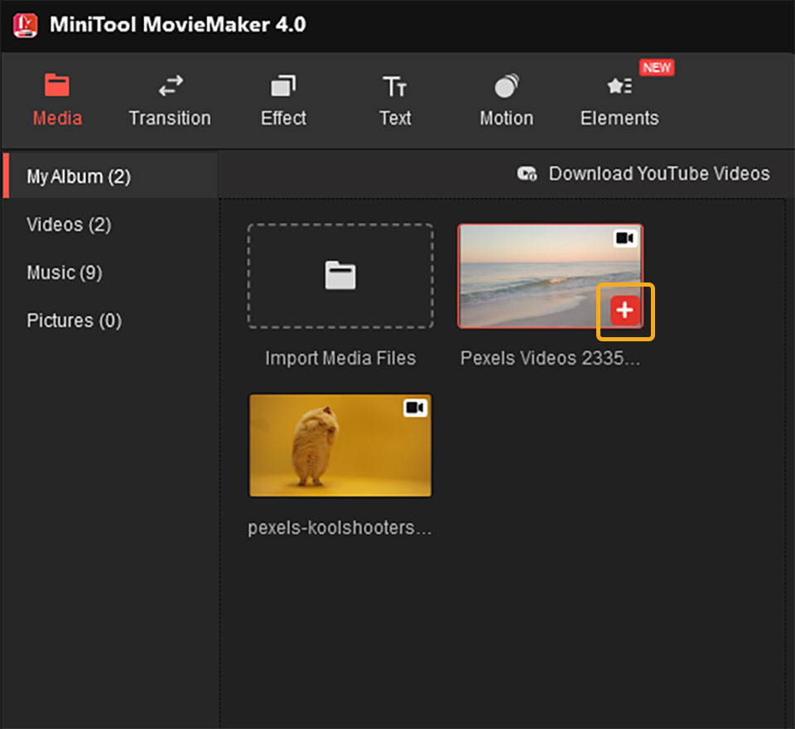The height and width of the screenshot is (729, 795).
Task: Click the MiniTool MovieMaker 4.0 title
Action: coord(178,24)
